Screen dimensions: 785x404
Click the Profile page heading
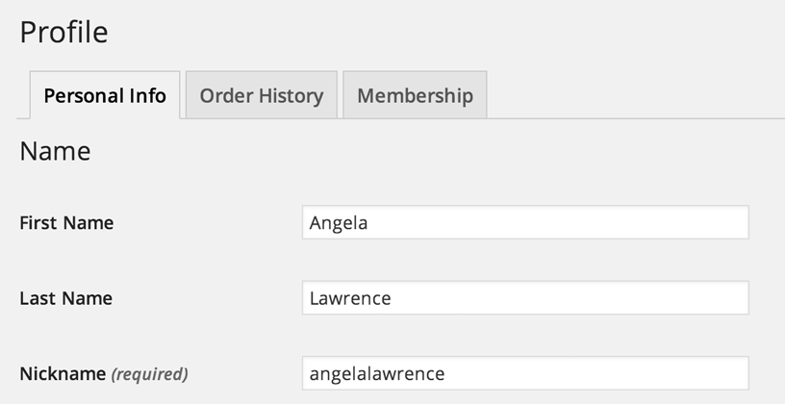click(63, 32)
